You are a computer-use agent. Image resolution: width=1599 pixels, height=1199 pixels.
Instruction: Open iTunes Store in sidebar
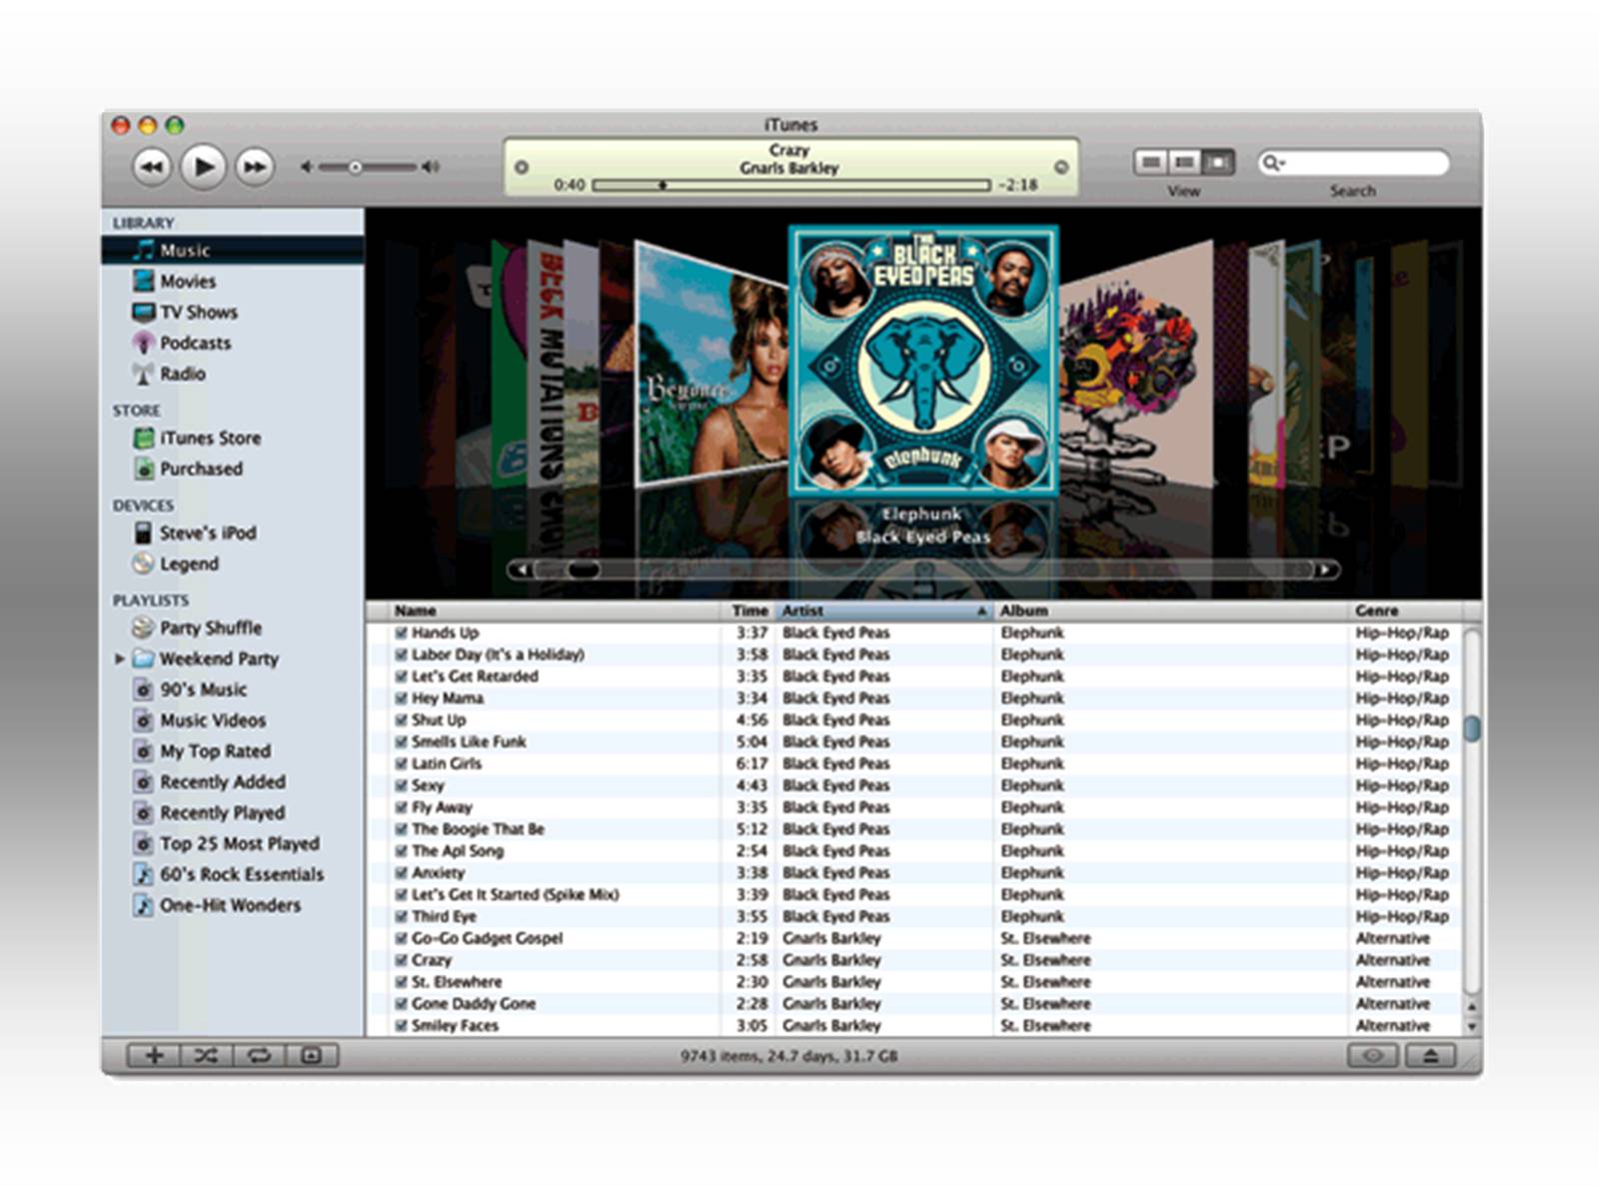pyautogui.click(x=210, y=438)
